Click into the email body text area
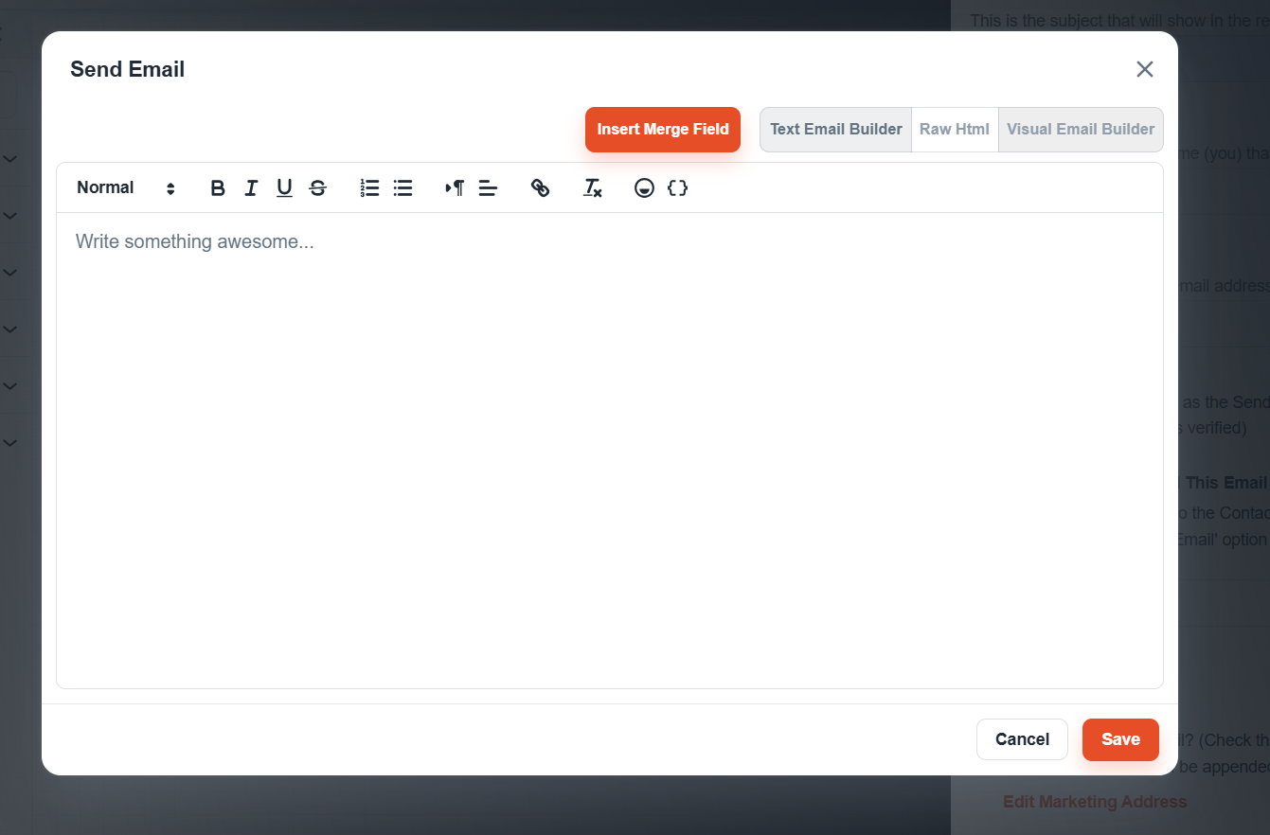 610,451
